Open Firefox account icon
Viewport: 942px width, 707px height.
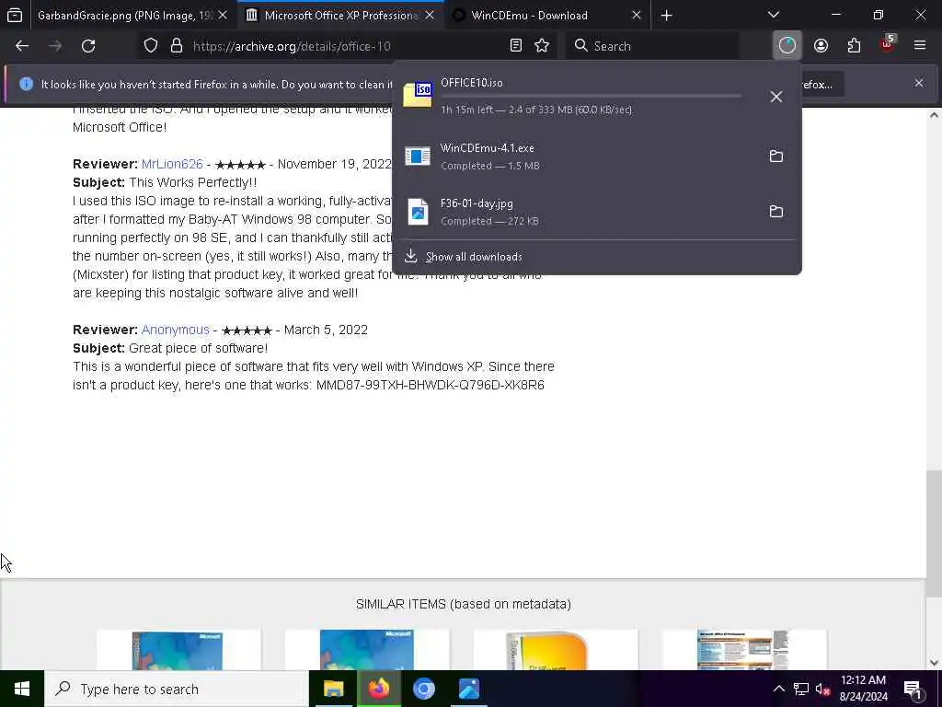[821, 46]
